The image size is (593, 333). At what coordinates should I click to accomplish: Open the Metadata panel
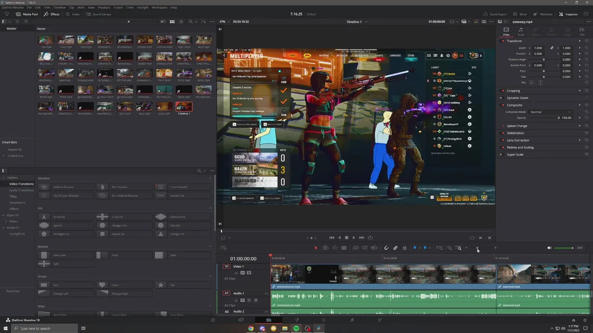tap(542, 14)
